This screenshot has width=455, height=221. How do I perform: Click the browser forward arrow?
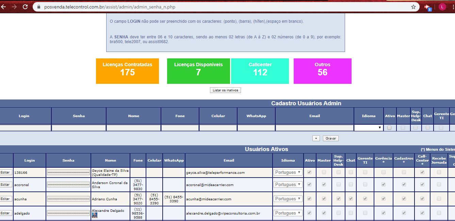14,7
